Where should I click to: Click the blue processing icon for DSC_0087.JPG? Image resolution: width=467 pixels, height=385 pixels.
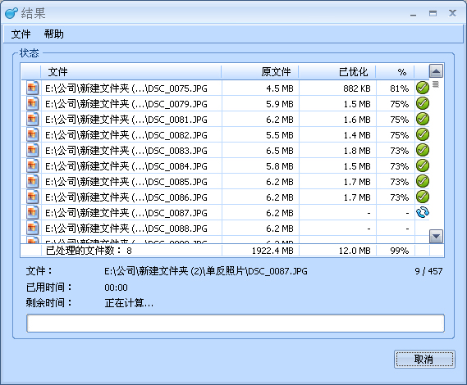click(x=423, y=212)
